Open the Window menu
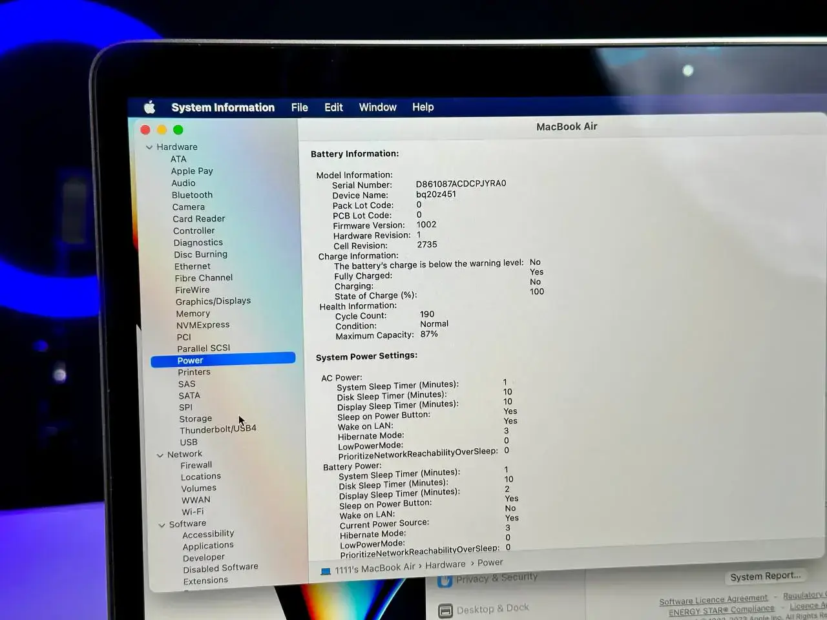Viewport: 827px width, 620px height. (x=378, y=107)
